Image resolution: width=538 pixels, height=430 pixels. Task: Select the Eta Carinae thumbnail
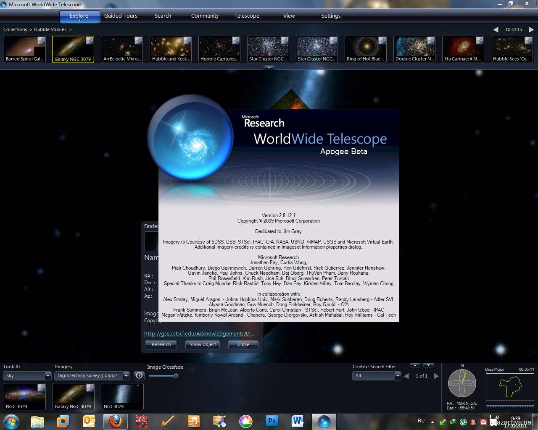462,50
